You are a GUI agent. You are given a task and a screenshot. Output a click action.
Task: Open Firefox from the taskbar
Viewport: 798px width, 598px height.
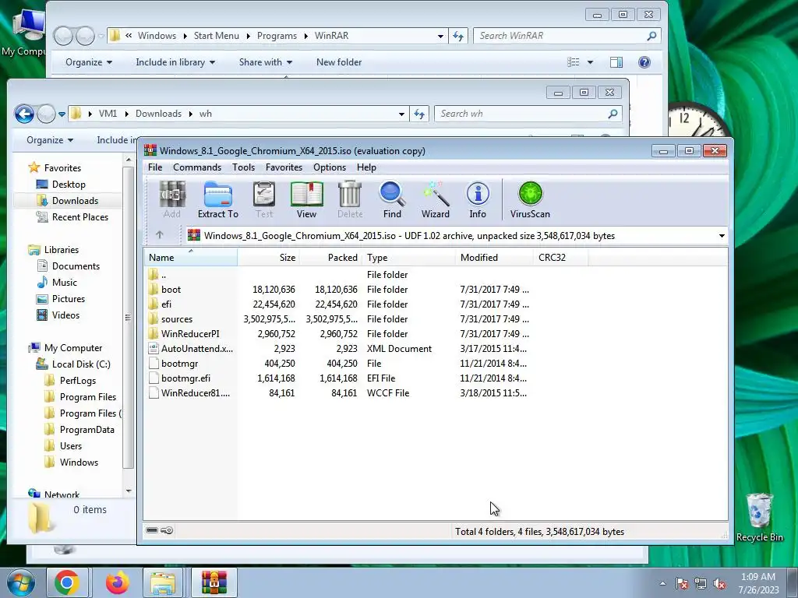tap(117, 582)
